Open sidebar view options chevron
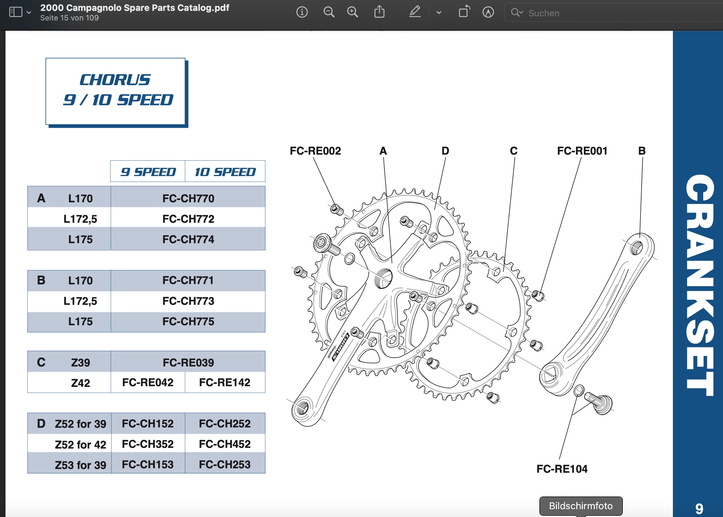 pos(29,13)
